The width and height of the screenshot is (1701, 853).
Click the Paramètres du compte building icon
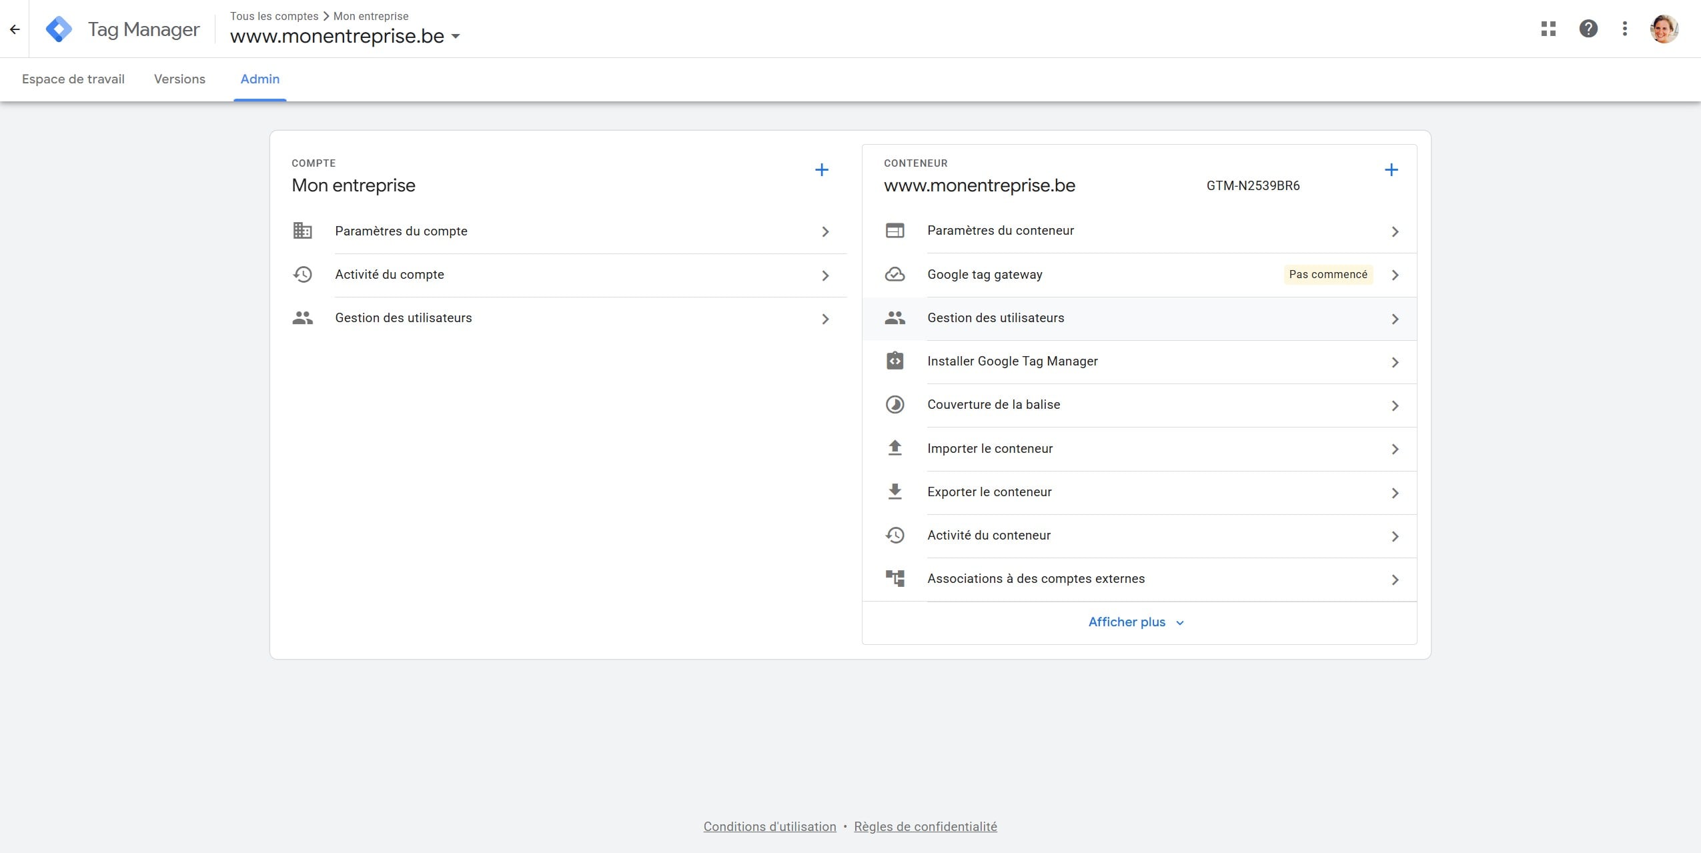(302, 231)
